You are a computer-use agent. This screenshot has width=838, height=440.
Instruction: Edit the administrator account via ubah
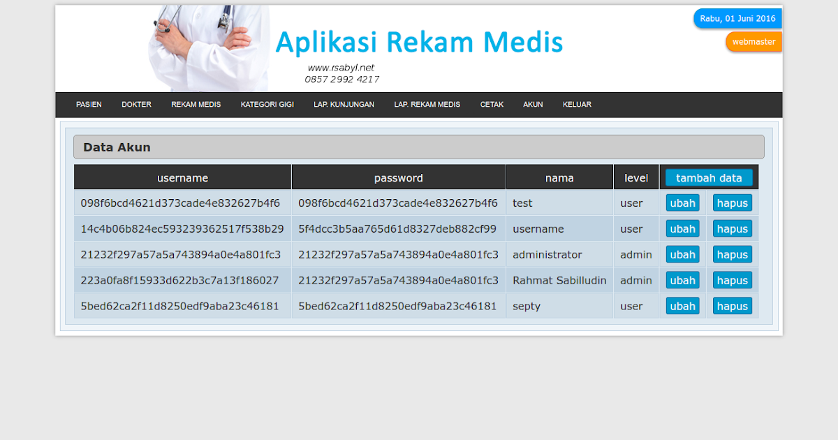(x=682, y=254)
